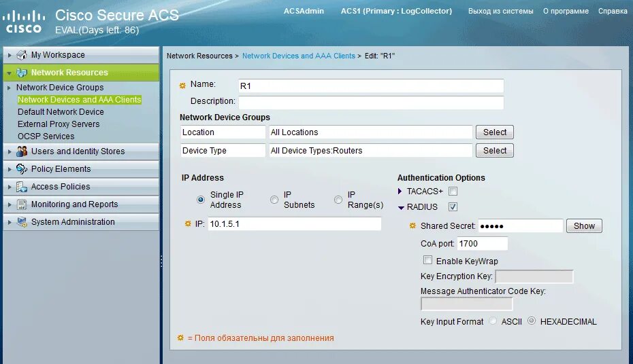
Task: Click the Description input field
Action: coord(371,103)
